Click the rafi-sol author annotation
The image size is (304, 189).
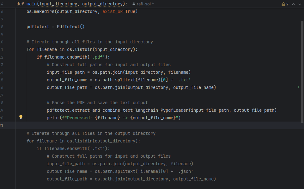(x=143, y=4)
